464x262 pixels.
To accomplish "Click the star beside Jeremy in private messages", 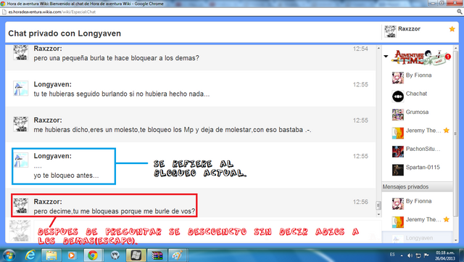I will [447, 219].
